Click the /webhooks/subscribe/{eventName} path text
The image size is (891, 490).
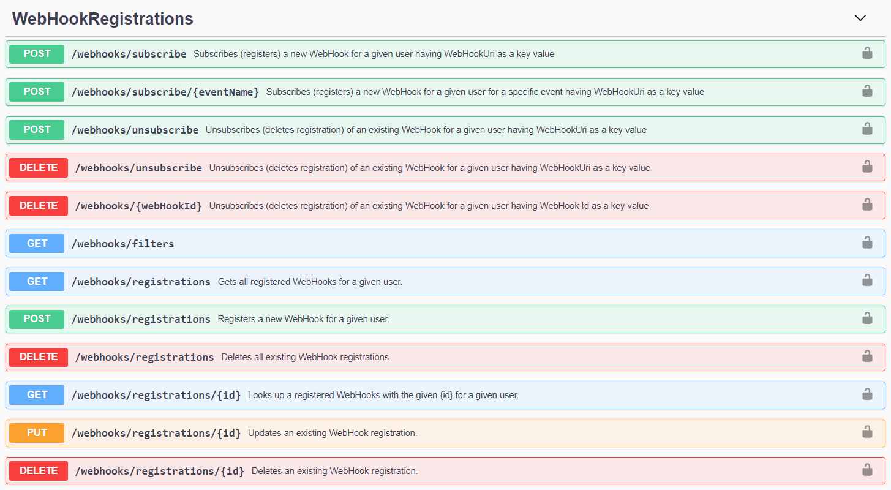[165, 92]
